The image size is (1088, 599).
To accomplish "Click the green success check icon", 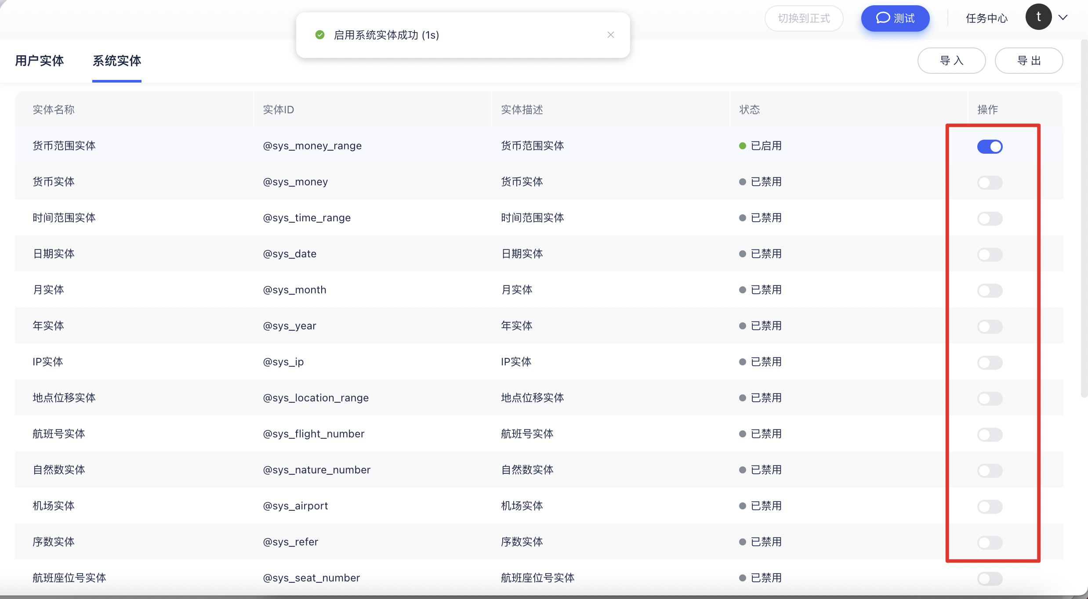I will coord(320,35).
